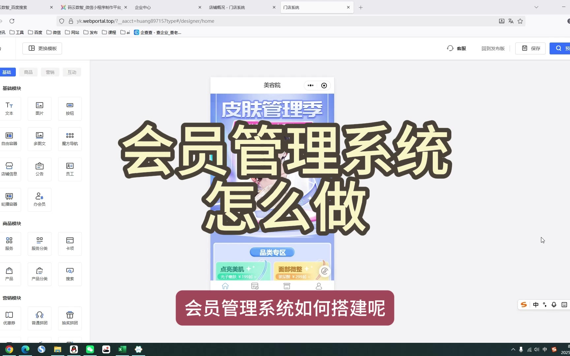Choose the 抽奖拼团 gift group-buy module
The image size is (570, 356).
click(70, 318)
